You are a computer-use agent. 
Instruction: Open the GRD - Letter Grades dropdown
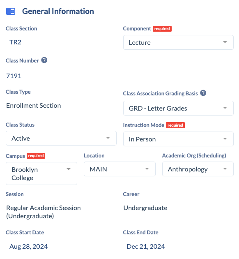178,108
